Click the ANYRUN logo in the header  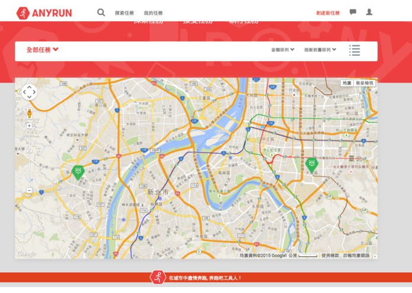pos(44,13)
